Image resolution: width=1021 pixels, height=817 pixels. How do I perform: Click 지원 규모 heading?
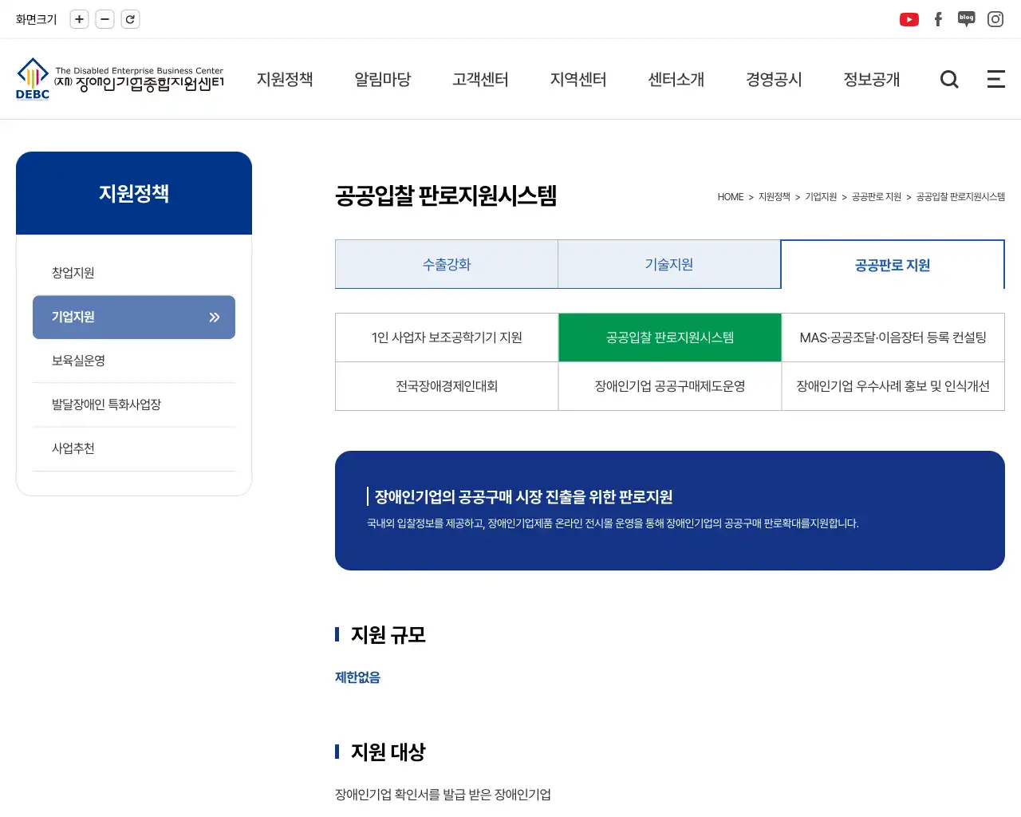388,635
